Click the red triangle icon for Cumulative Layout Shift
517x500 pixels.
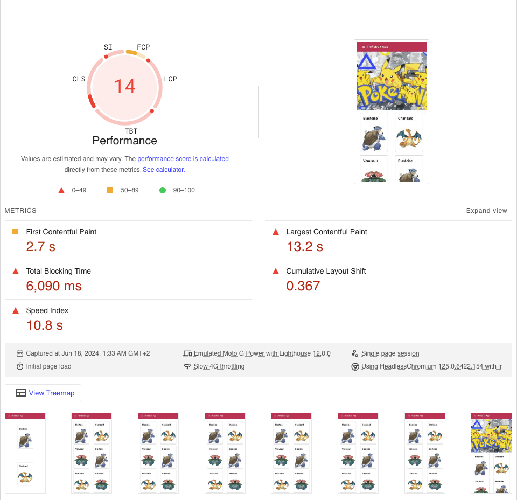point(276,271)
